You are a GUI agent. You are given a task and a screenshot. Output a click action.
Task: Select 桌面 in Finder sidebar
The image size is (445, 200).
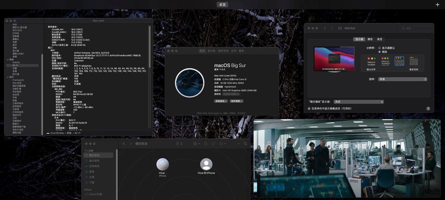pyautogui.click(x=98, y=171)
